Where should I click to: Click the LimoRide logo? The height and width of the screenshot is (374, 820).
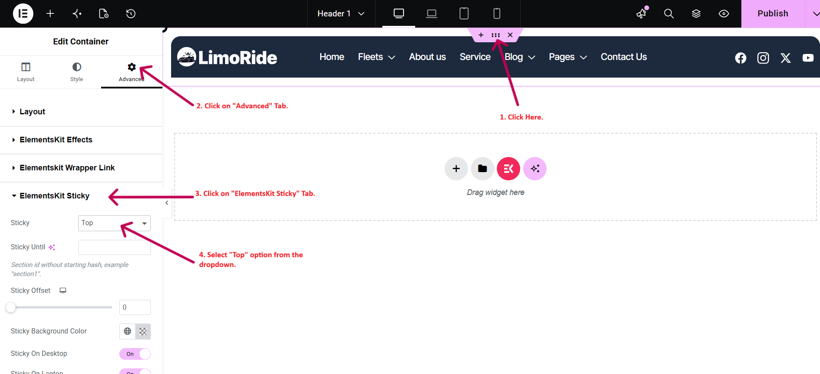[x=227, y=57]
